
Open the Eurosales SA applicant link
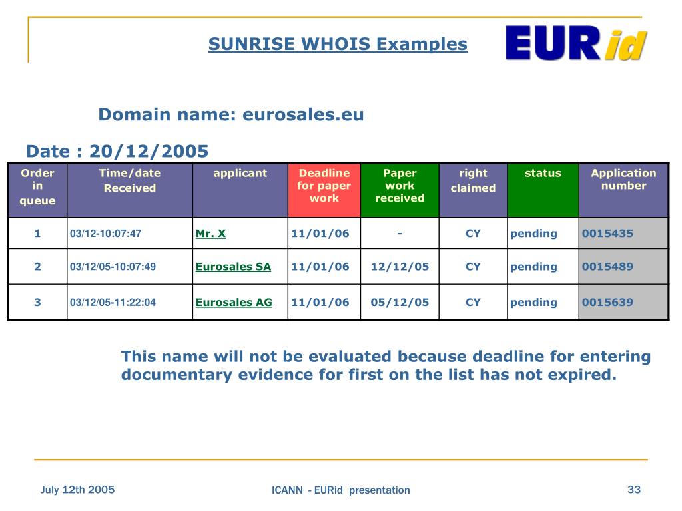coord(233,267)
